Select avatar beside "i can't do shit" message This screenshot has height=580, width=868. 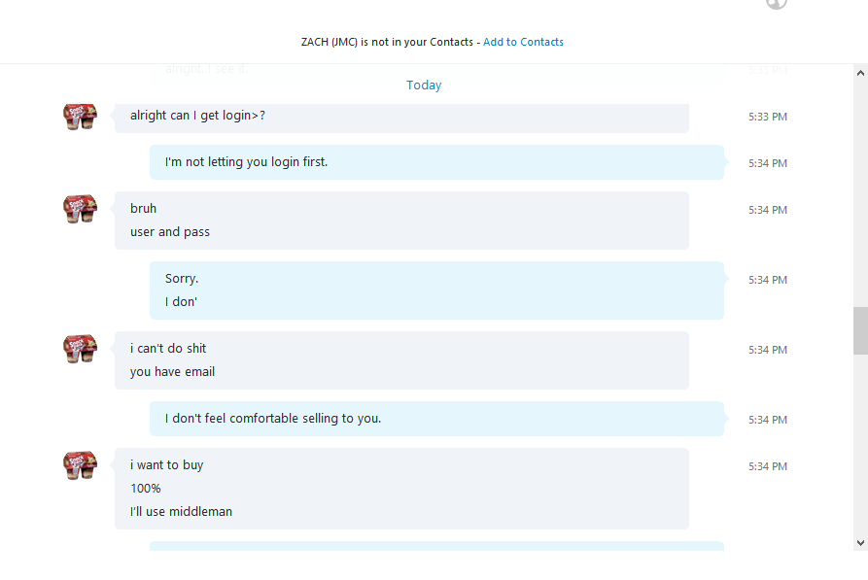pyautogui.click(x=81, y=349)
